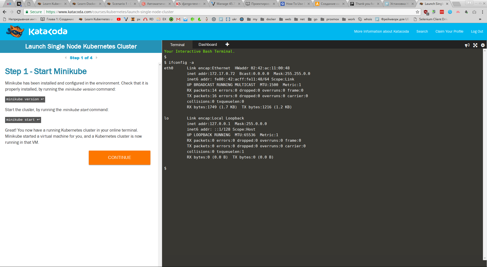
Task: Open the Medium pinned tab
Action: pyautogui.click(x=19, y=4)
